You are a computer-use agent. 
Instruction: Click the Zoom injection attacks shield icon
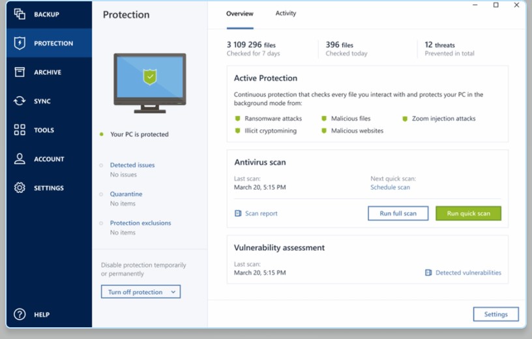405,119
